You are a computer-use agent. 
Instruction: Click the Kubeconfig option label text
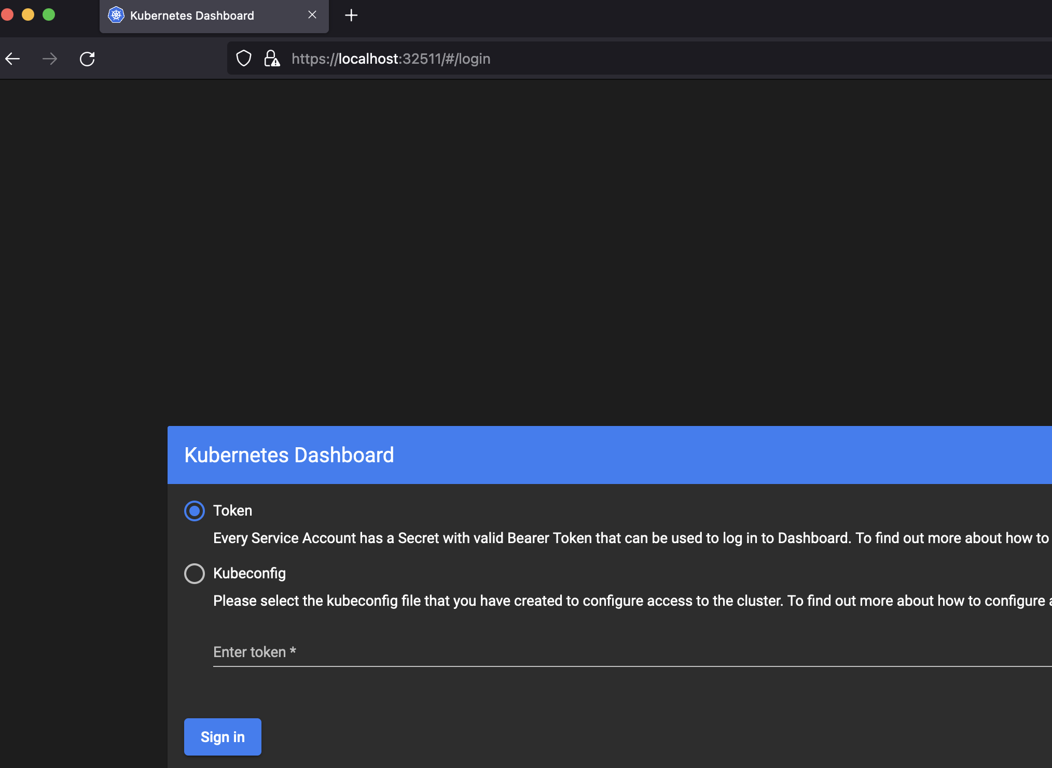point(250,574)
